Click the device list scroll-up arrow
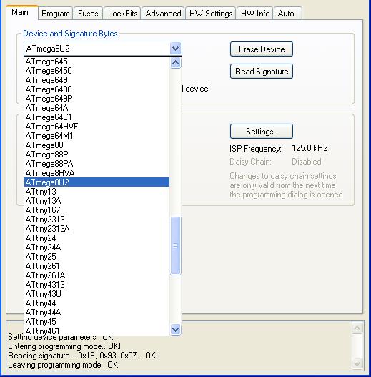The height and width of the screenshot is (377, 371). click(x=175, y=63)
